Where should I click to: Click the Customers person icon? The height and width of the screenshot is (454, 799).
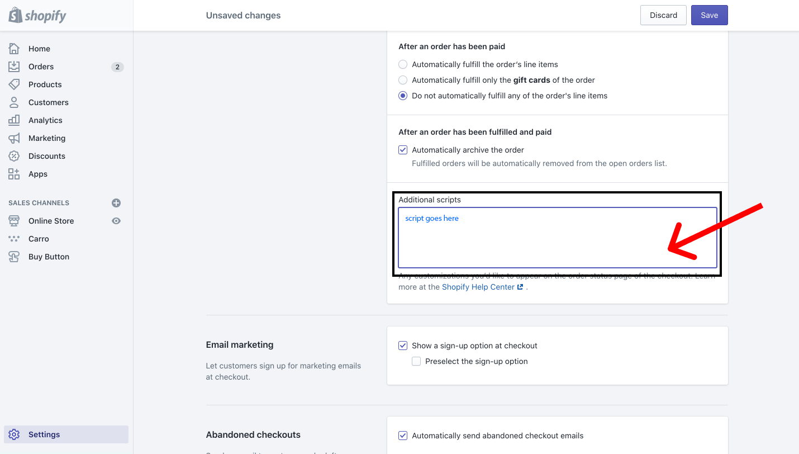[x=14, y=102]
